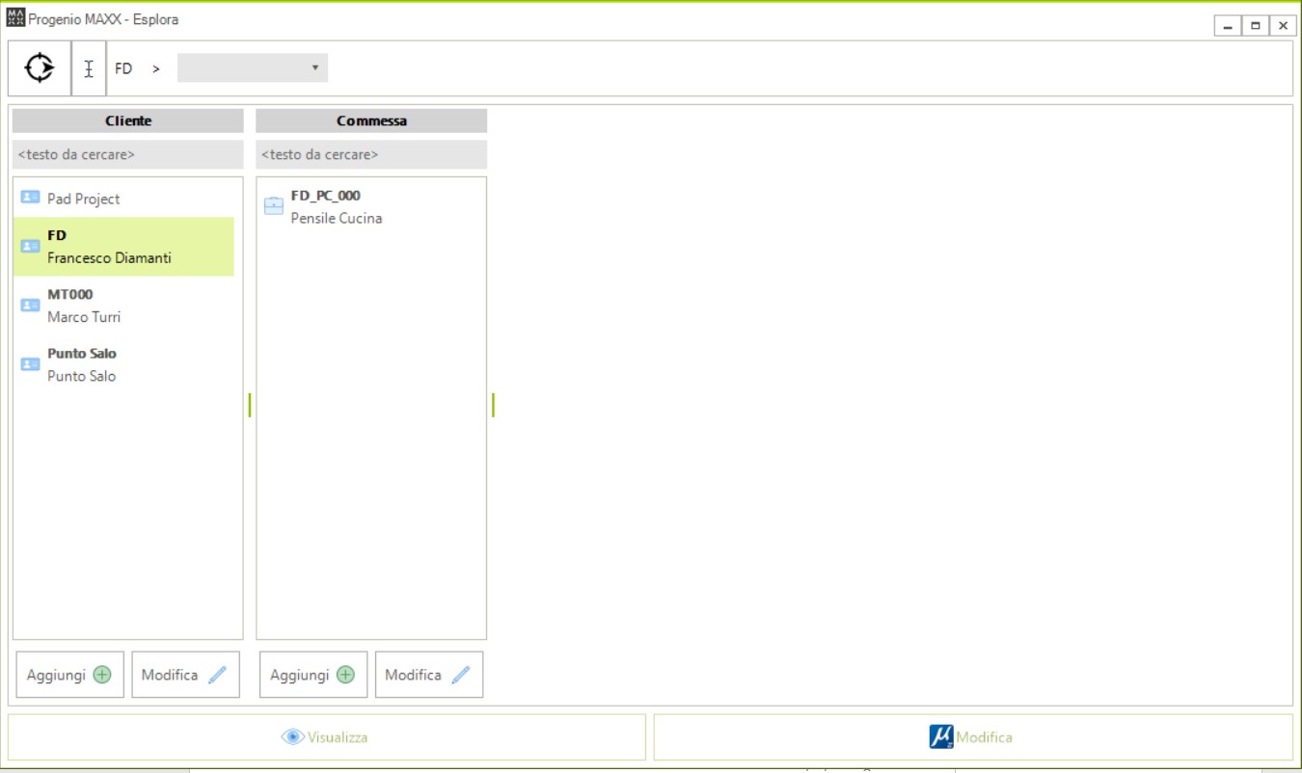The image size is (1302, 773).
Task: Click the MT000 contact card icon
Action: click(31, 305)
